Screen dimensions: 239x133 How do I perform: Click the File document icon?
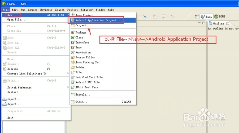[73, 72]
